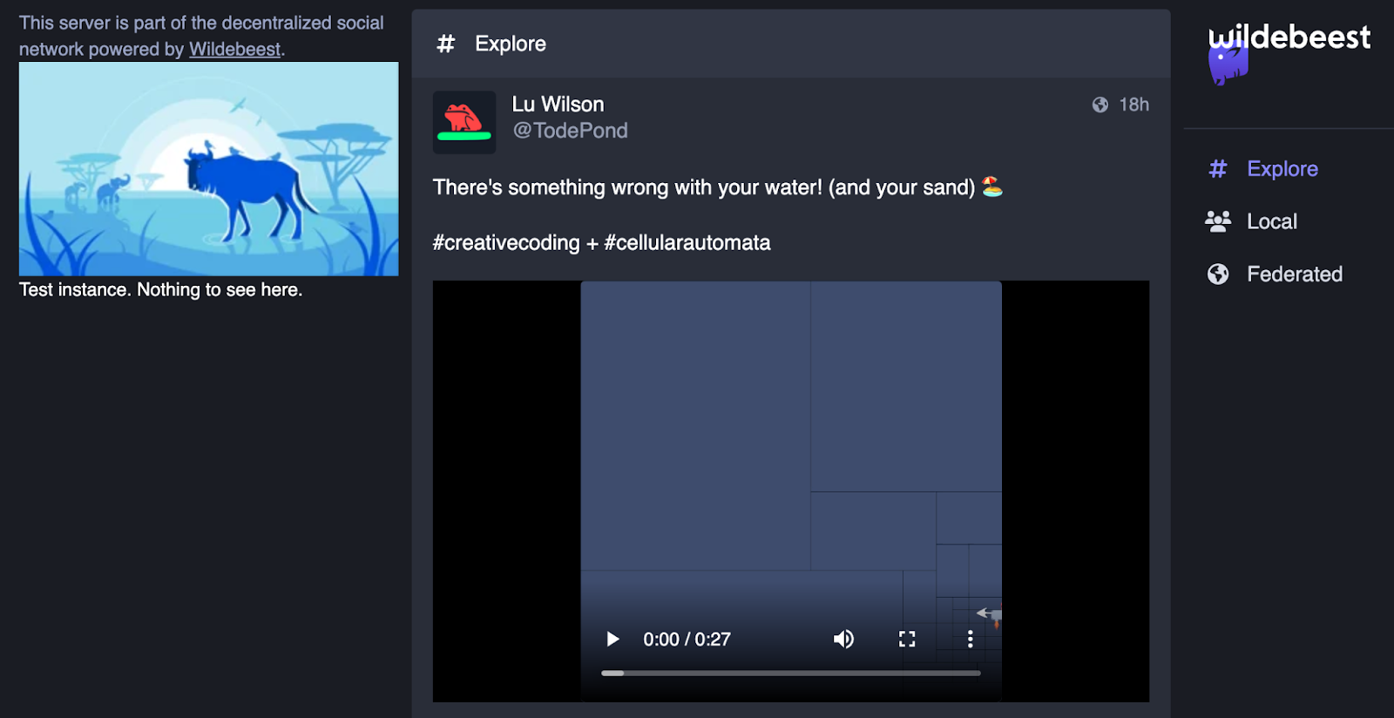Click the hashtag icon in the Explore header
This screenshot has height=718, width=1394.
tap(446, 44)
